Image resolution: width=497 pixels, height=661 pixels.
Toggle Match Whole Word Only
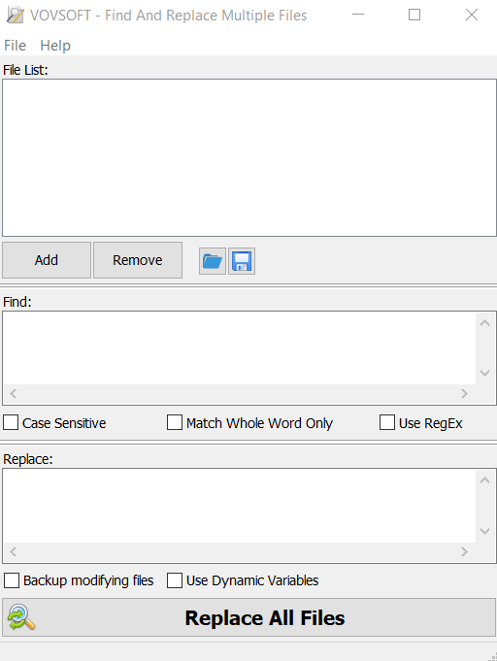click(175, 422)
